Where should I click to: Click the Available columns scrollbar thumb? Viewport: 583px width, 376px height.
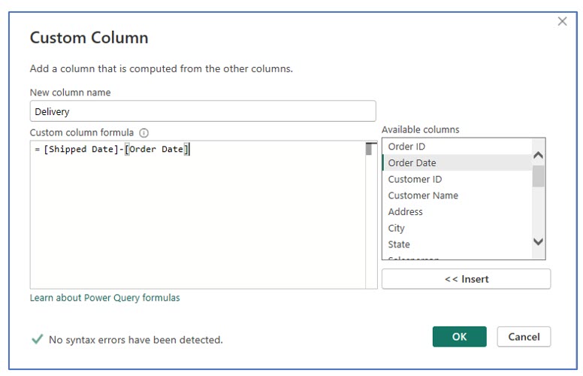coord(538,176)
